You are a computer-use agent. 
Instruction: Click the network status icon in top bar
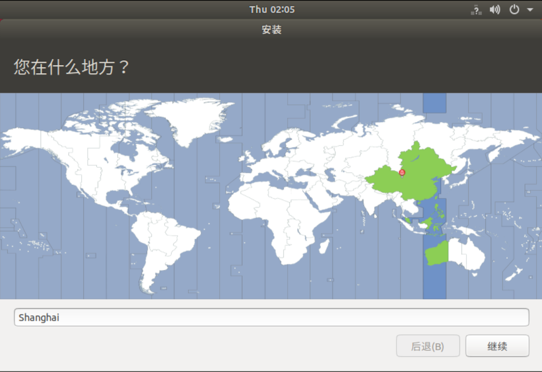476,10
